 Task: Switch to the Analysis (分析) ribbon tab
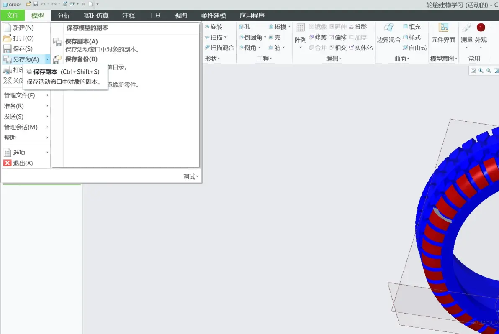click(x=64, y=15)
